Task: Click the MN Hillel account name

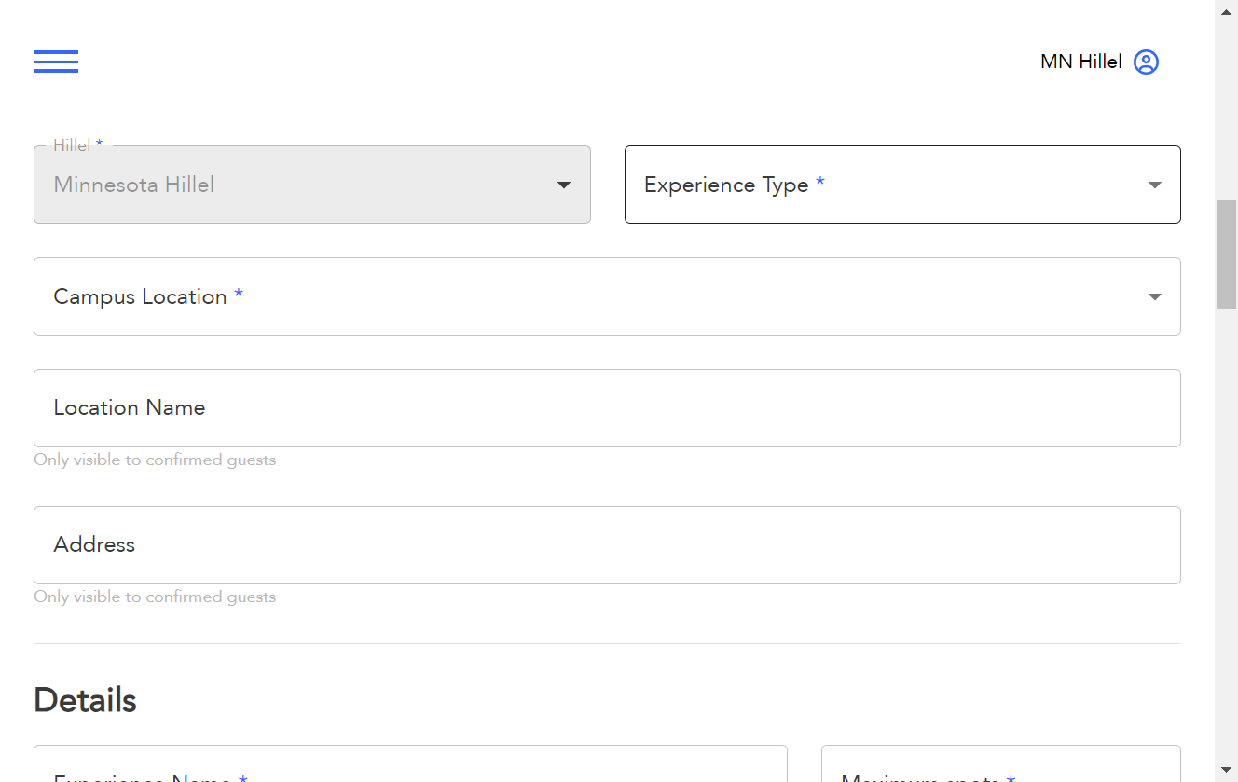Action: [1080, 62]
